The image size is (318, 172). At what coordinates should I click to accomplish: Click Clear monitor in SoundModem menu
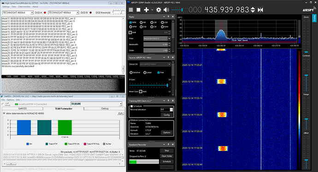click(24, 7)
